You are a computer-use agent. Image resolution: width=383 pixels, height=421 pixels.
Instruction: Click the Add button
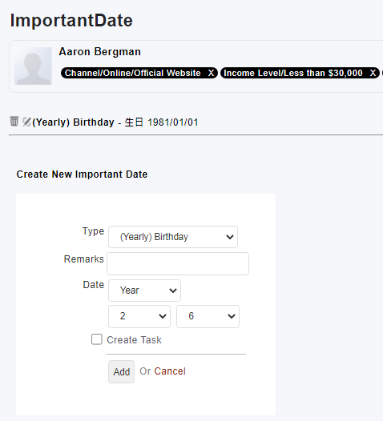(x=121, y=371)
